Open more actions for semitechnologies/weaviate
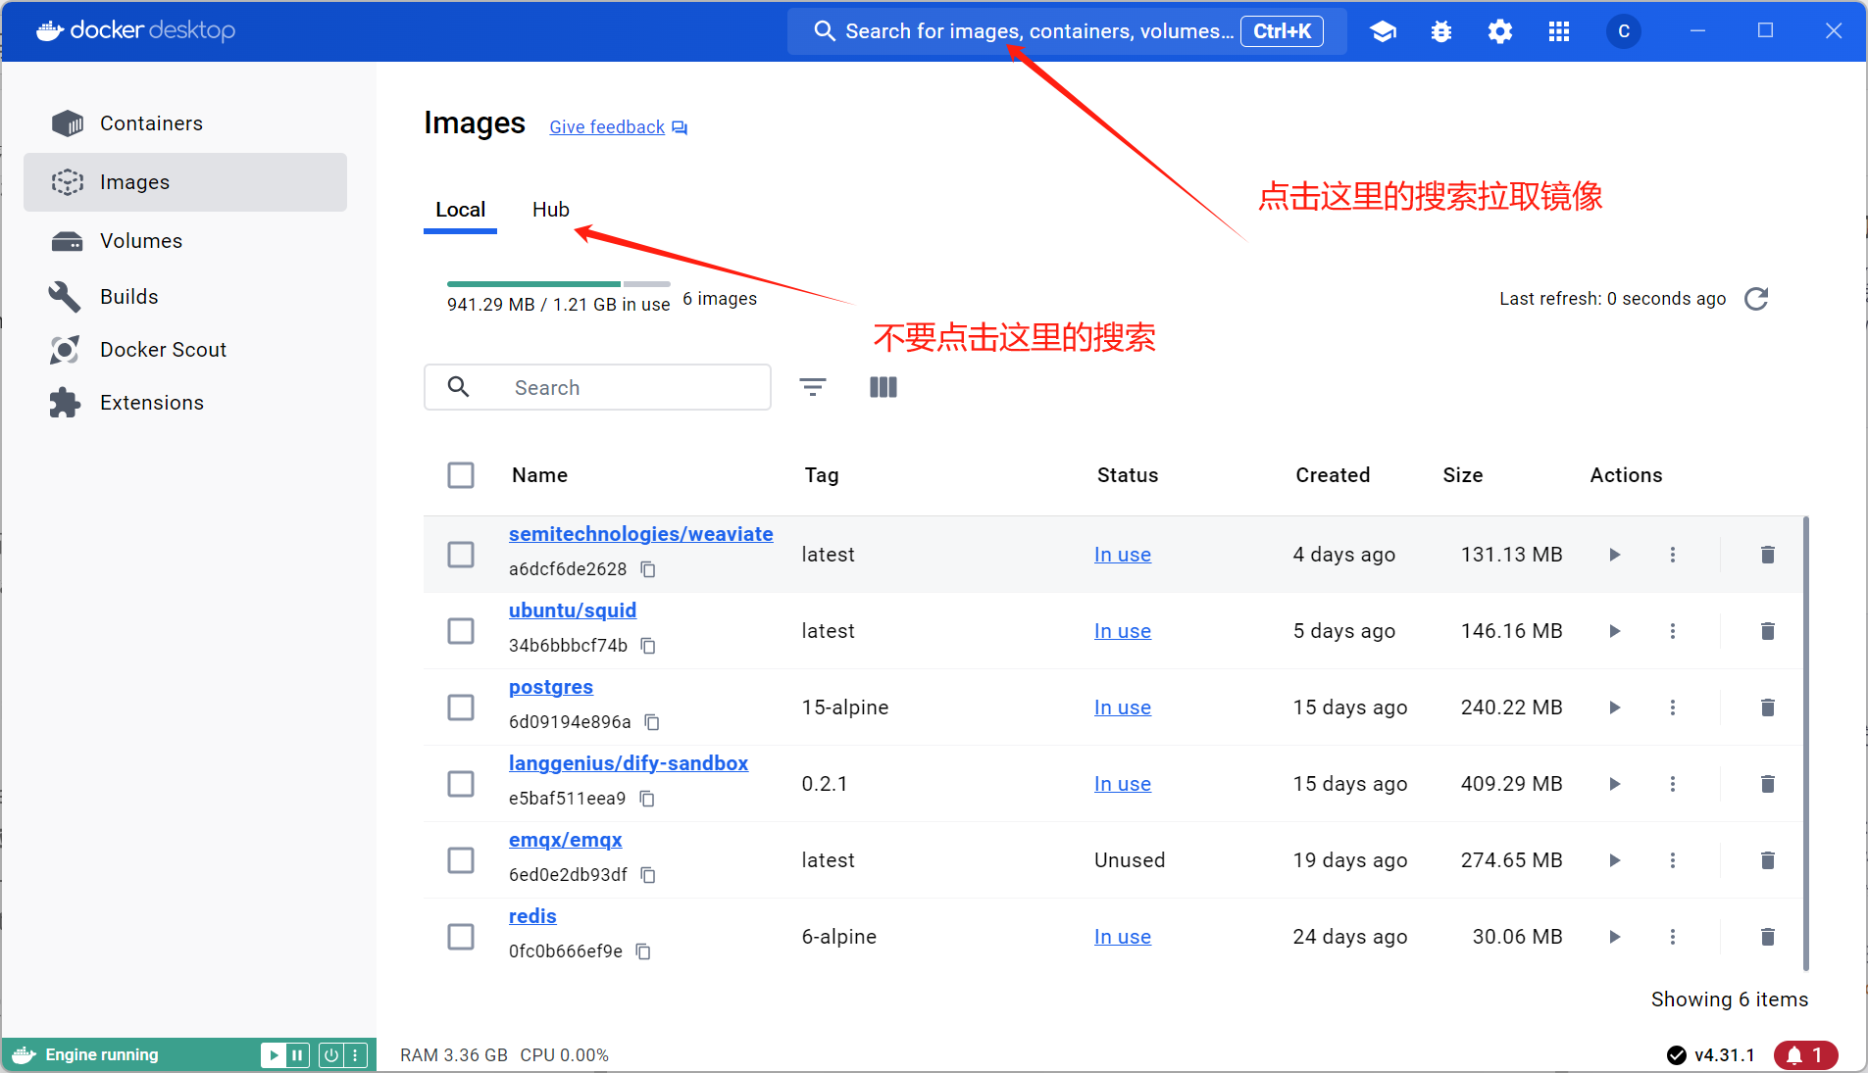The width and height of the screenshot is (1868, 1073). pyautogui.click(x=1673, y=555)
